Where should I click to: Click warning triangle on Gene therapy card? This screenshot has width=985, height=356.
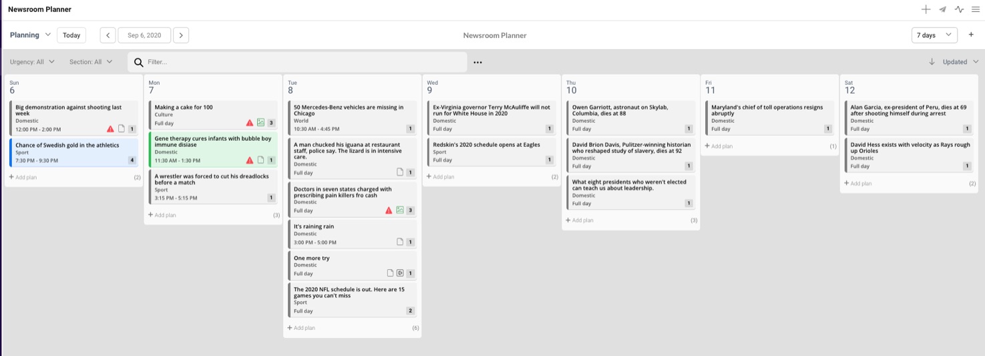tap(250, 160)
